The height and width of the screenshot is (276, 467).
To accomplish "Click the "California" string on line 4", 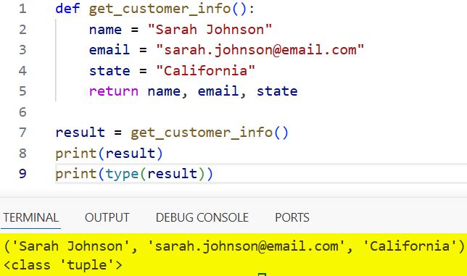I will [205, 70].
